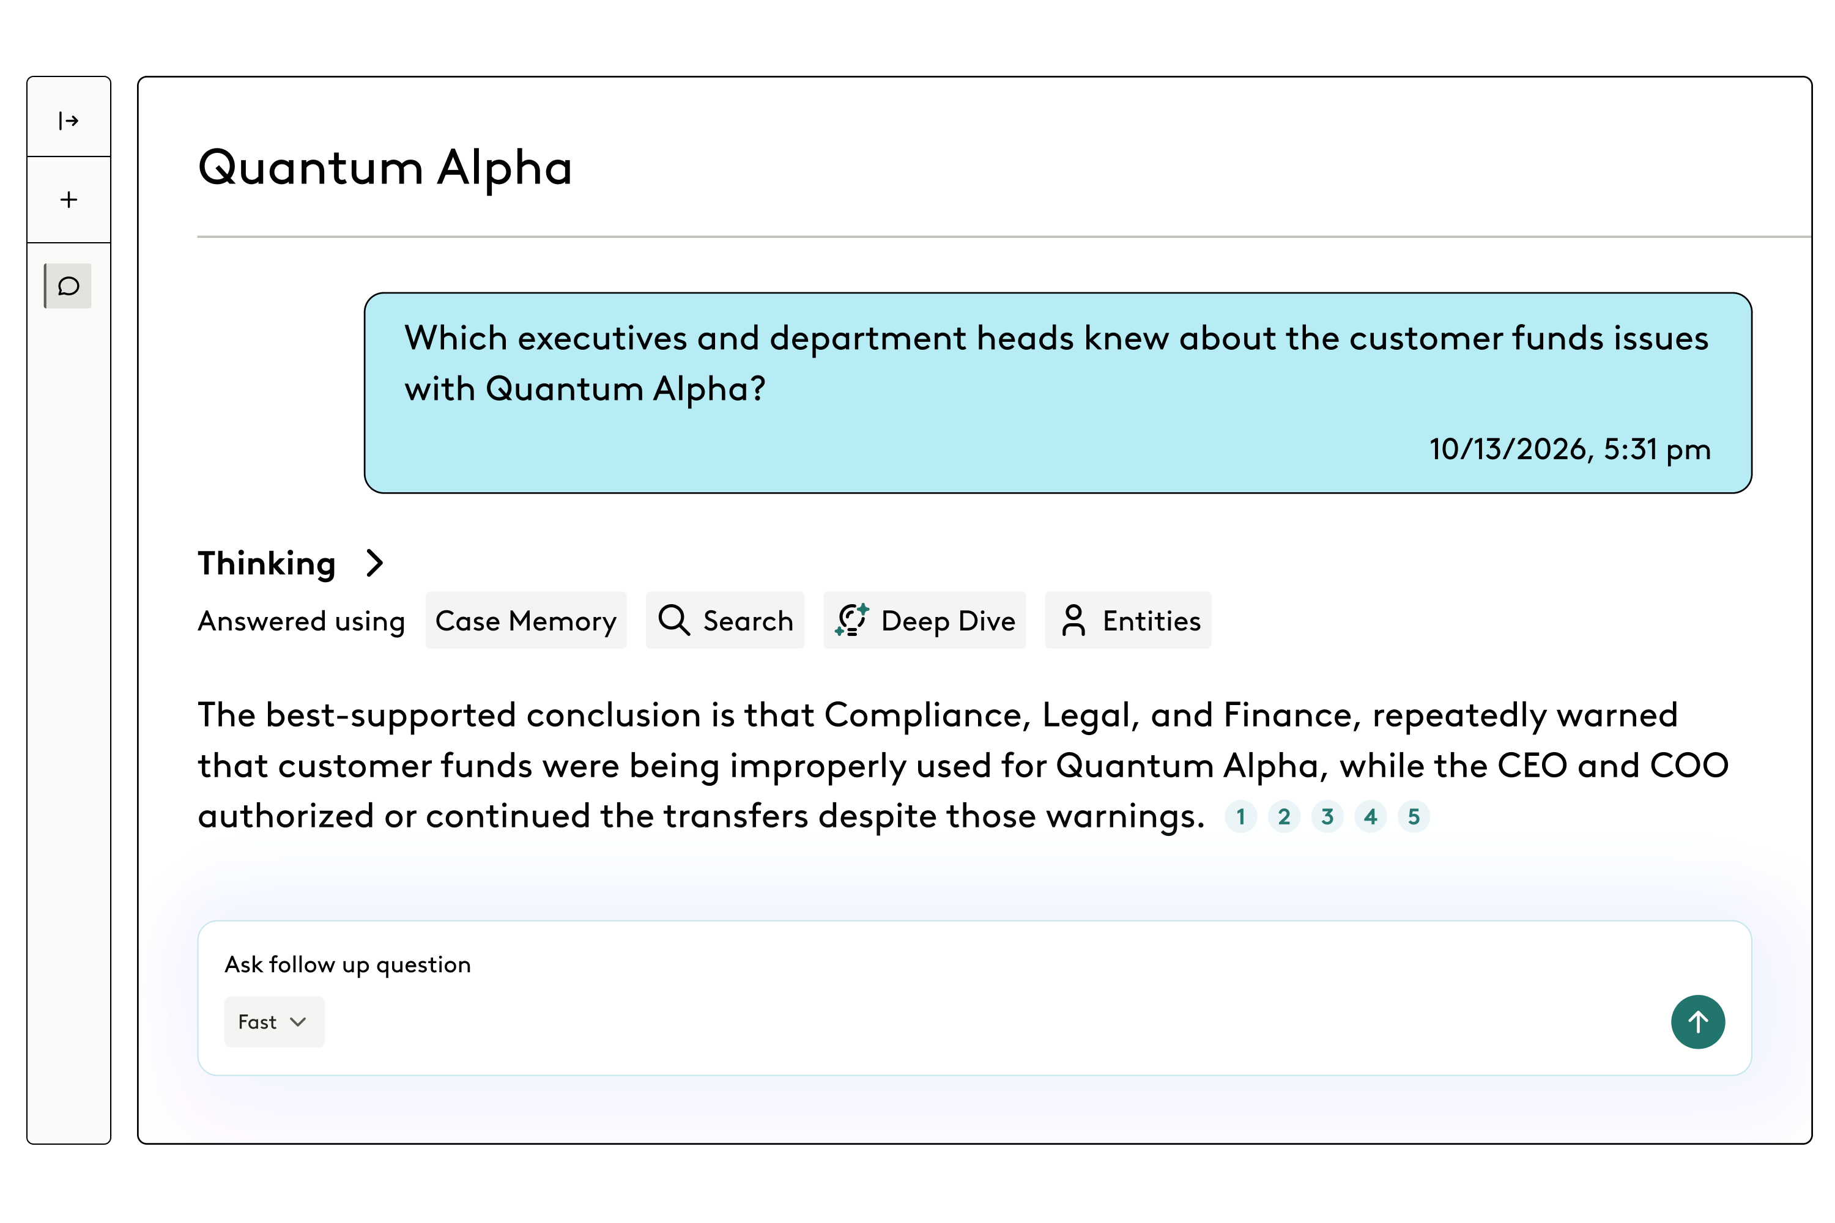The width and height of the screenshot is (1835, 1223).
Task: Click the person icon in the Entities chip
Action: (1073, 621)
